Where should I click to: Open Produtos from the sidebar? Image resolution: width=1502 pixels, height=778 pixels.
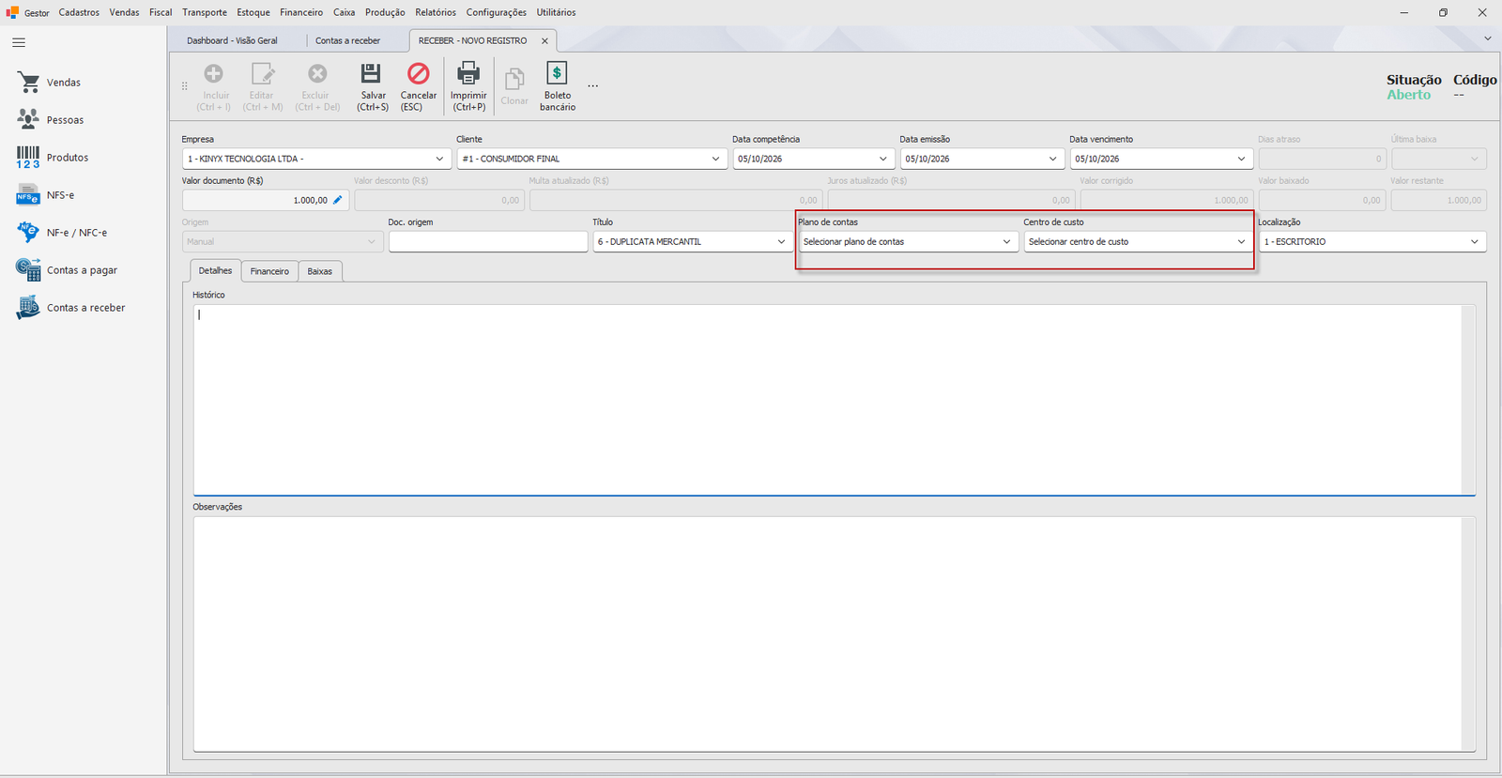pyautogui.click(x=53, y=158)
